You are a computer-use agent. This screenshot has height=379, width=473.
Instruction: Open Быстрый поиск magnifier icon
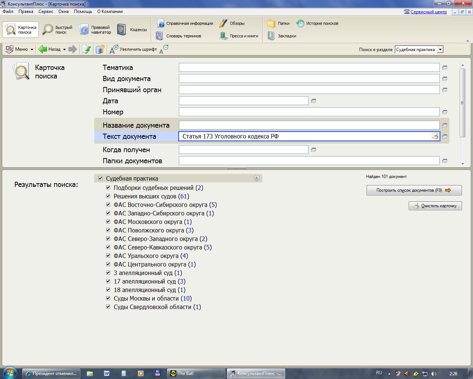click(48, 30)
